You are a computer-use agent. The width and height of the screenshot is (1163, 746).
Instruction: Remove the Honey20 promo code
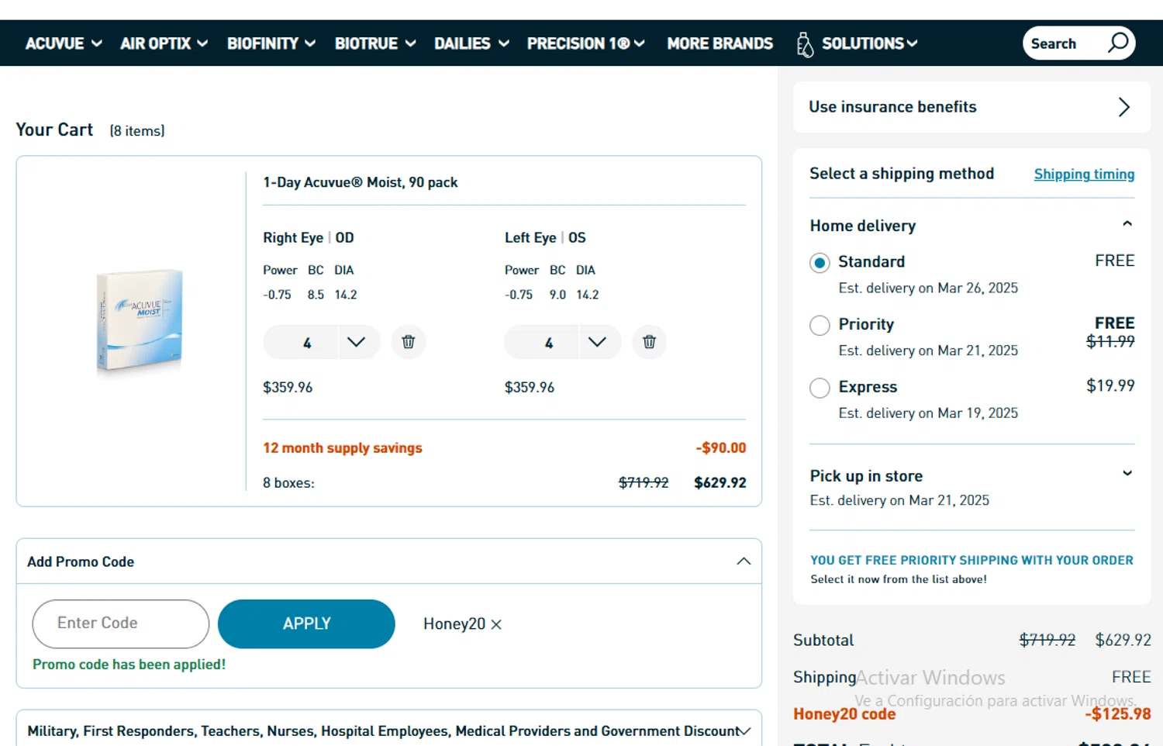pos(496,624)
